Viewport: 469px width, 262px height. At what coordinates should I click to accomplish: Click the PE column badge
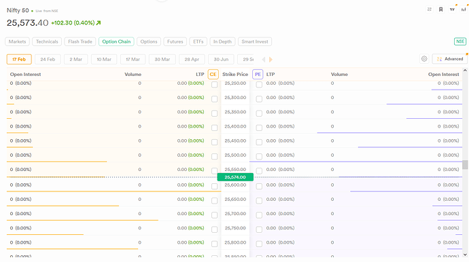click(x=258, y=75)
